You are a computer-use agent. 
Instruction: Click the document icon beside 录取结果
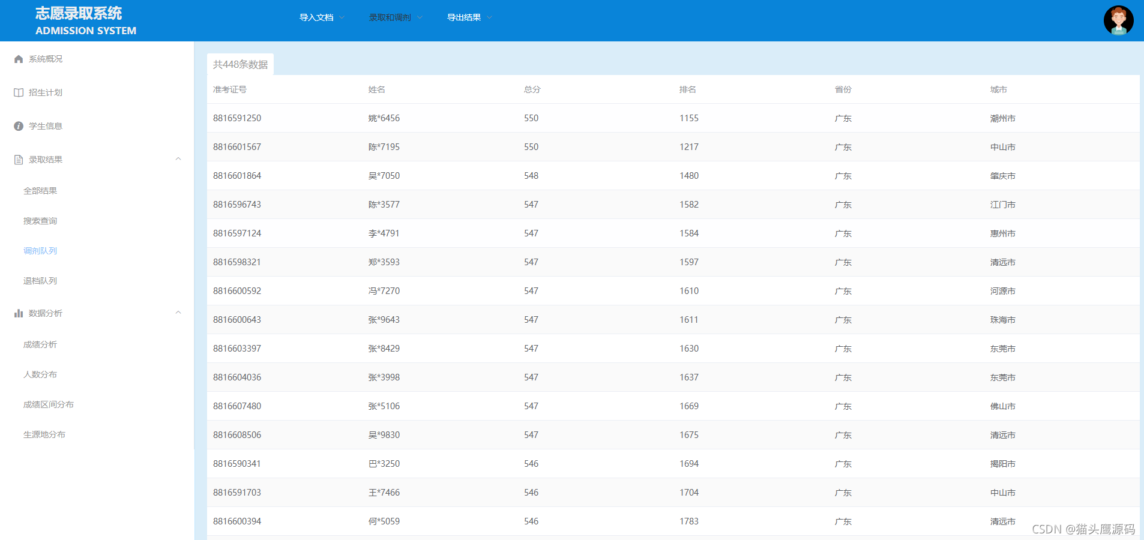point(19,160)
